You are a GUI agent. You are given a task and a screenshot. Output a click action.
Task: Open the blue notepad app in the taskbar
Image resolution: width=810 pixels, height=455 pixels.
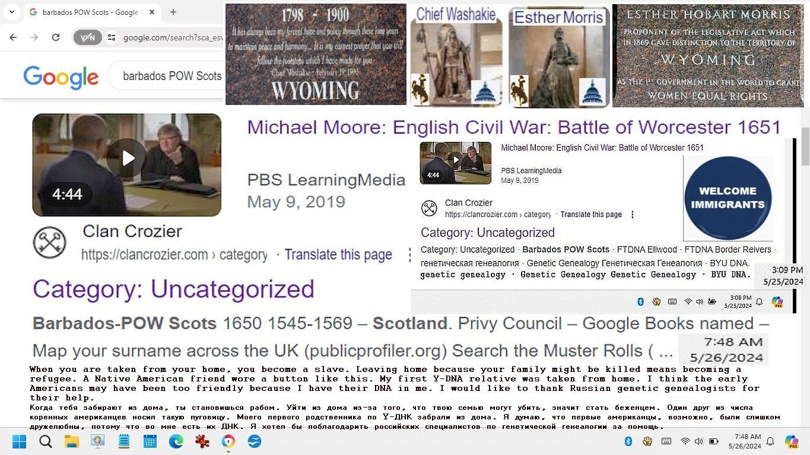[x=124, y=441]
